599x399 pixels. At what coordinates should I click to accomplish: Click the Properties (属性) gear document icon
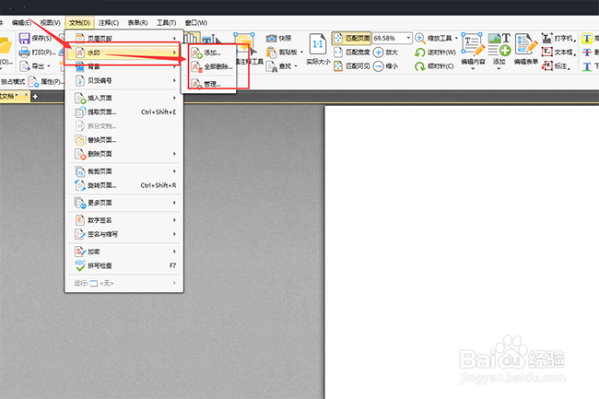(x=33, y=82)
